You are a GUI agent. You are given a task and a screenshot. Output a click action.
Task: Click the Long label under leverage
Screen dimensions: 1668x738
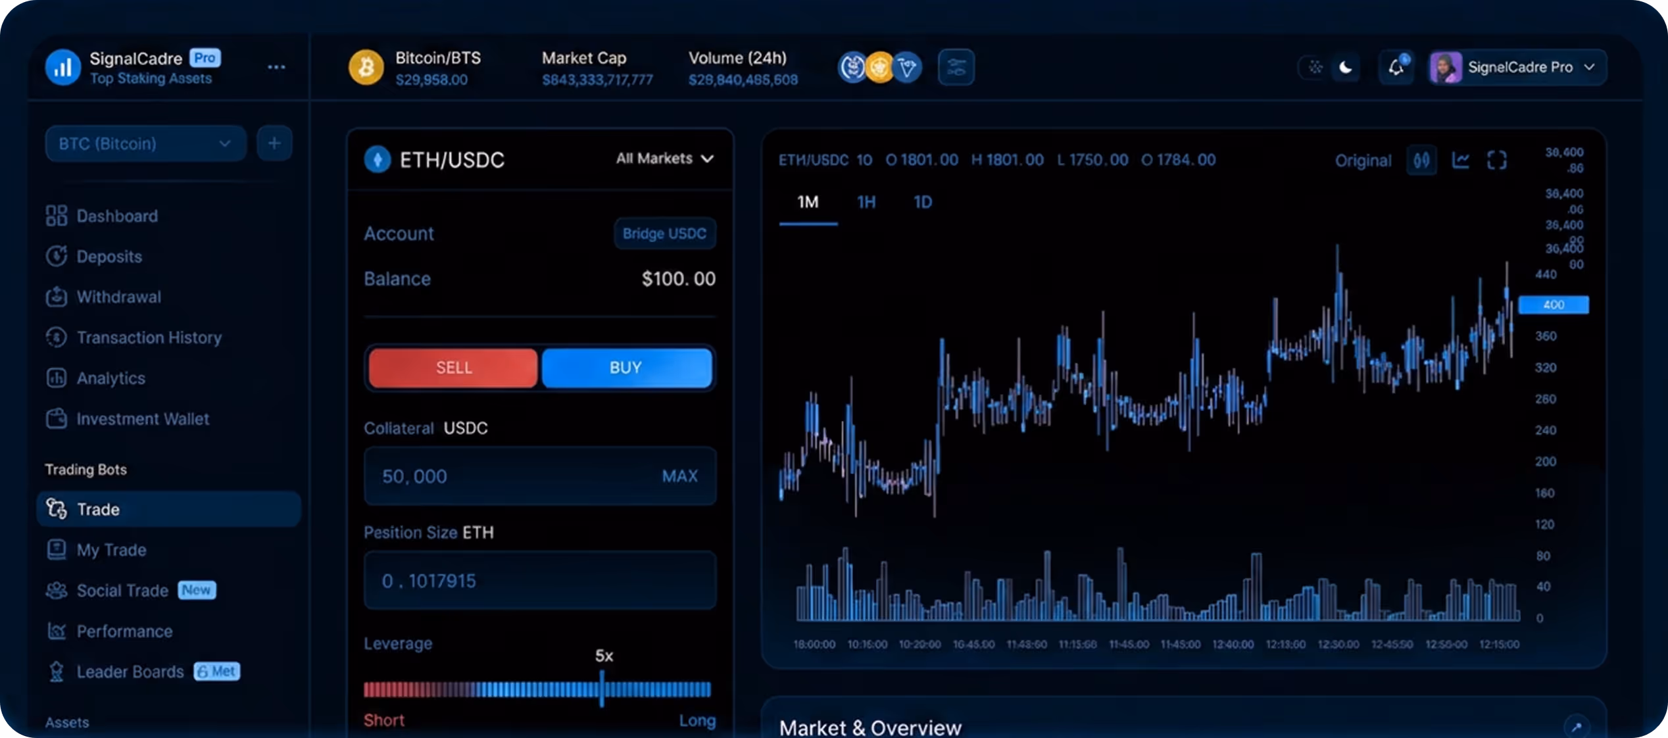(697, 720)
